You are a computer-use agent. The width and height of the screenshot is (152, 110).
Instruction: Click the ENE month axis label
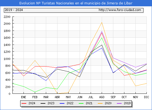click(23, 97)
